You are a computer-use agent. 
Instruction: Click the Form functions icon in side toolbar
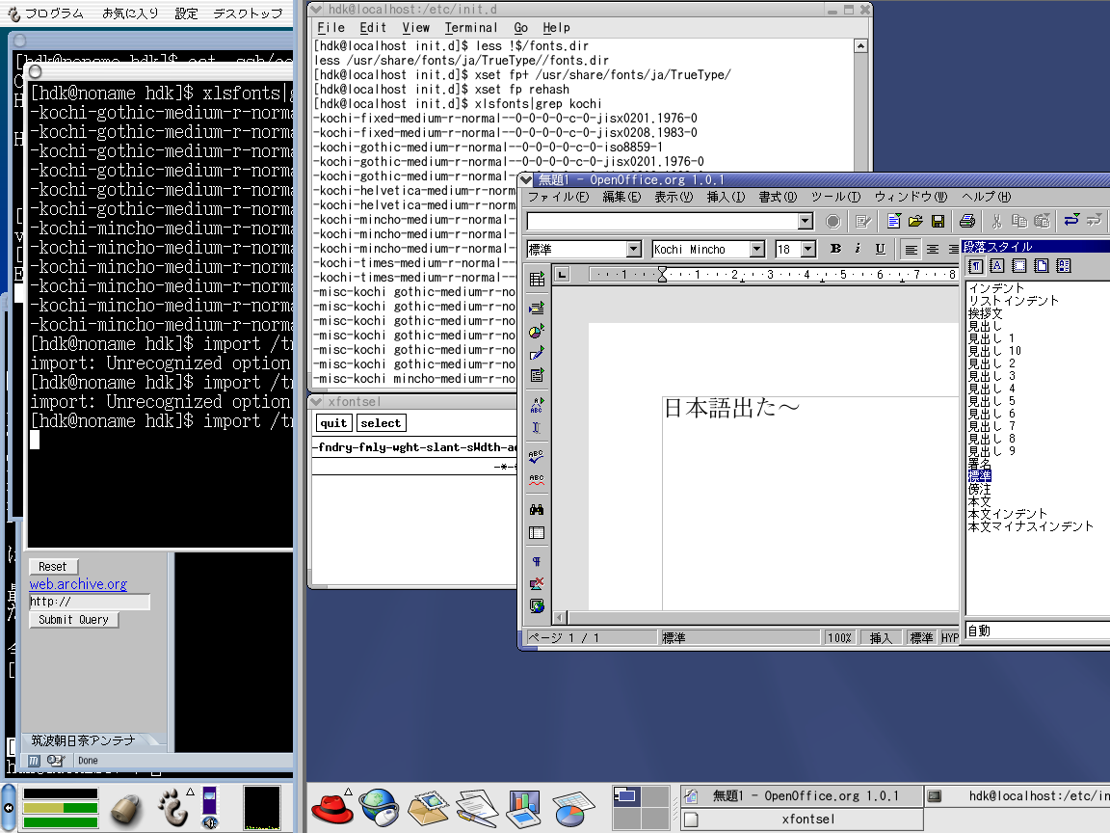pyautogui.click(x=537, y=375)
